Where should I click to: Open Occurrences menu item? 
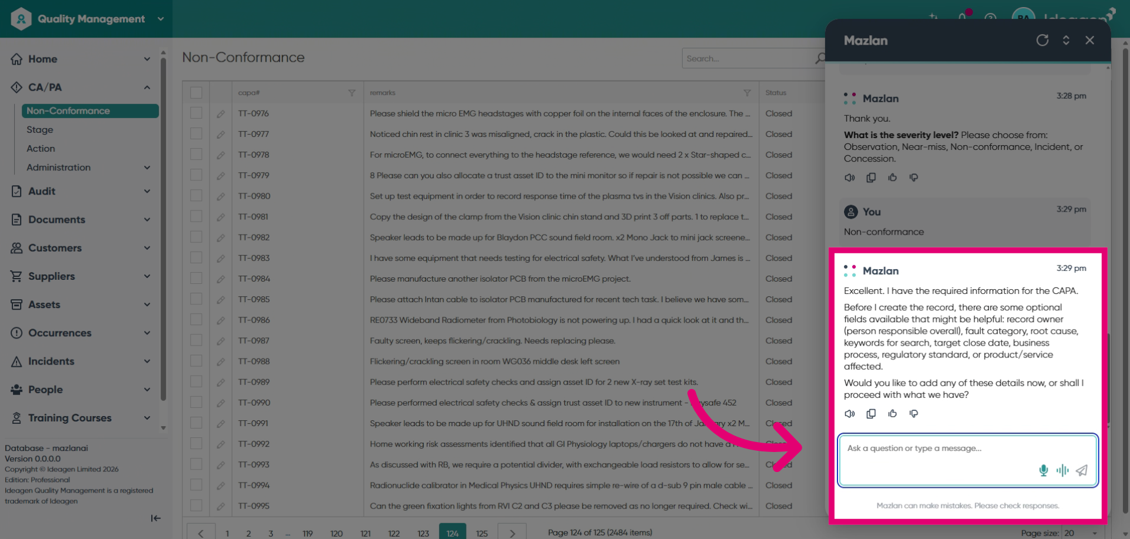[x=59, y=333]
